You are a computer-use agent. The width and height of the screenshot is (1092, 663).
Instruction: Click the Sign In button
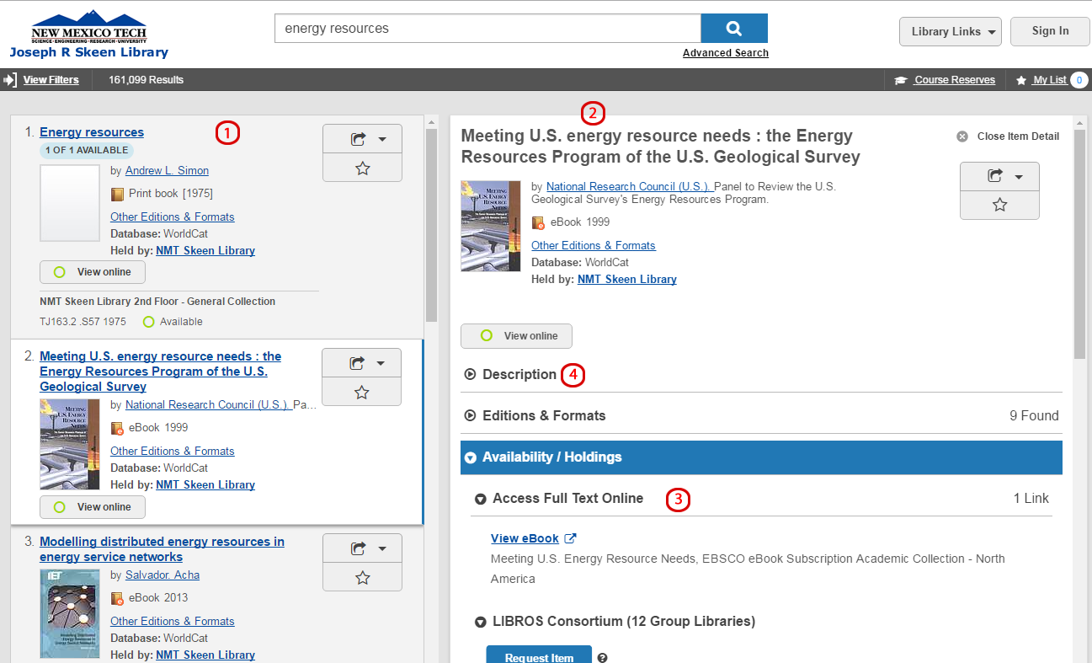[x=1050, y=31]
